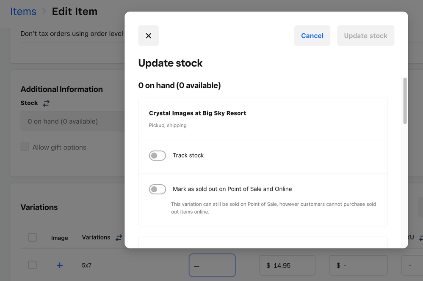This screenshot has height=281, width=423.
Task: Click the 5x7 price field showing 14.95
Action: [x=287, y=265]
